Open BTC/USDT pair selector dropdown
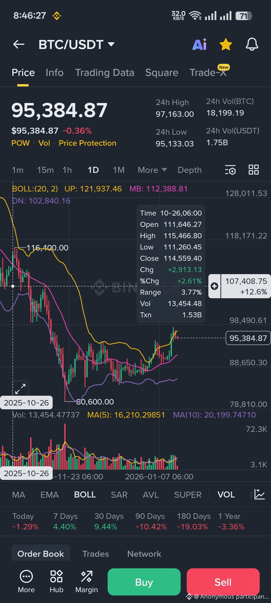The height and width of the screenshot is (603, 271). (77, 44)
